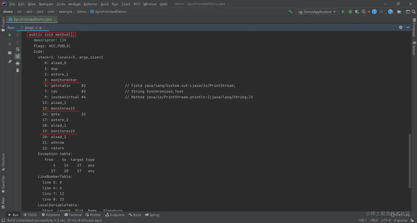Open the Refactor menu

90,4
